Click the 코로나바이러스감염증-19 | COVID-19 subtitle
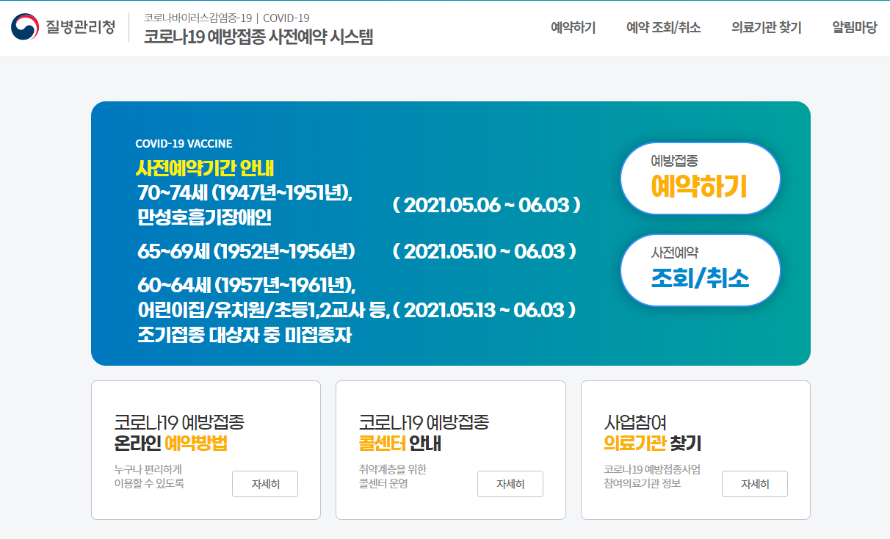Screen dimensions: 890x539 [x=227, y=18]
